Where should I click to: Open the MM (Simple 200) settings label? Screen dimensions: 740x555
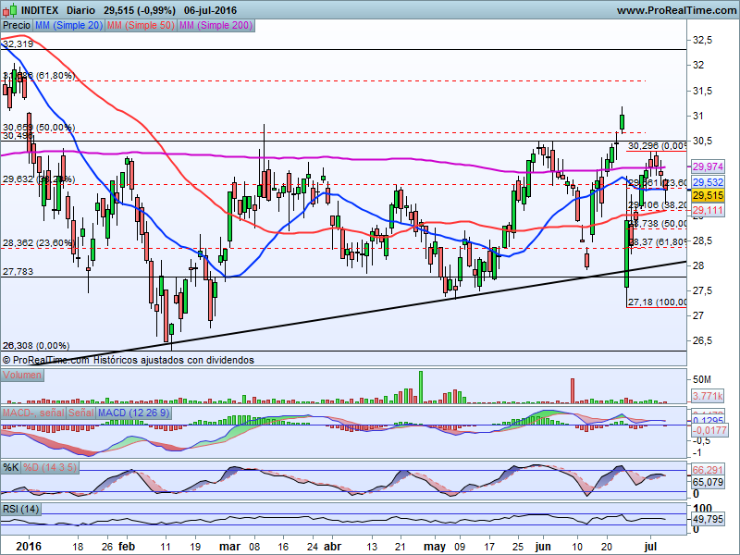214,25
